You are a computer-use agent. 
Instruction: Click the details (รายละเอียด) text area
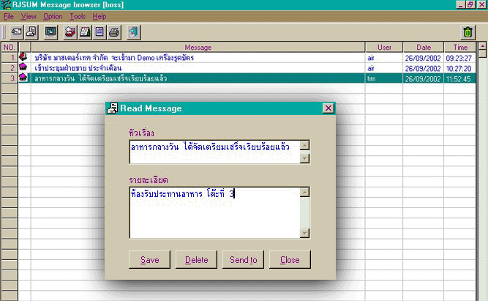point(215,212)
